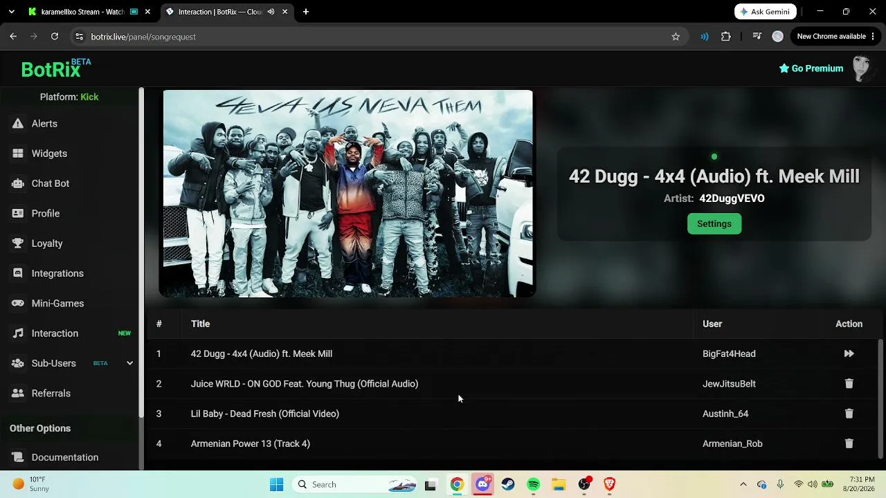Mute the BotRix tab audio icon

pyautogui.click(x=271, y=12)
